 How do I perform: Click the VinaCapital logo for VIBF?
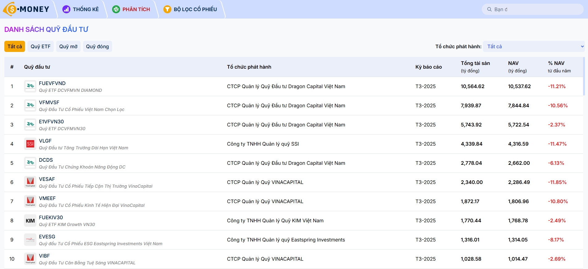click(x=30, y=259)
